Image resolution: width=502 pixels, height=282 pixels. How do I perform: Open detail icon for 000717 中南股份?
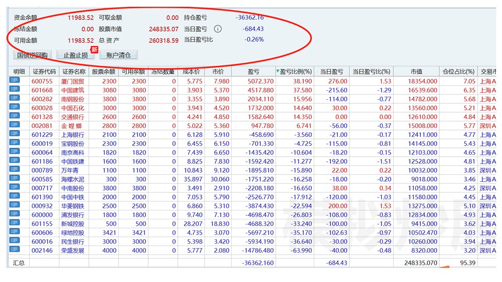click(15, 187)
